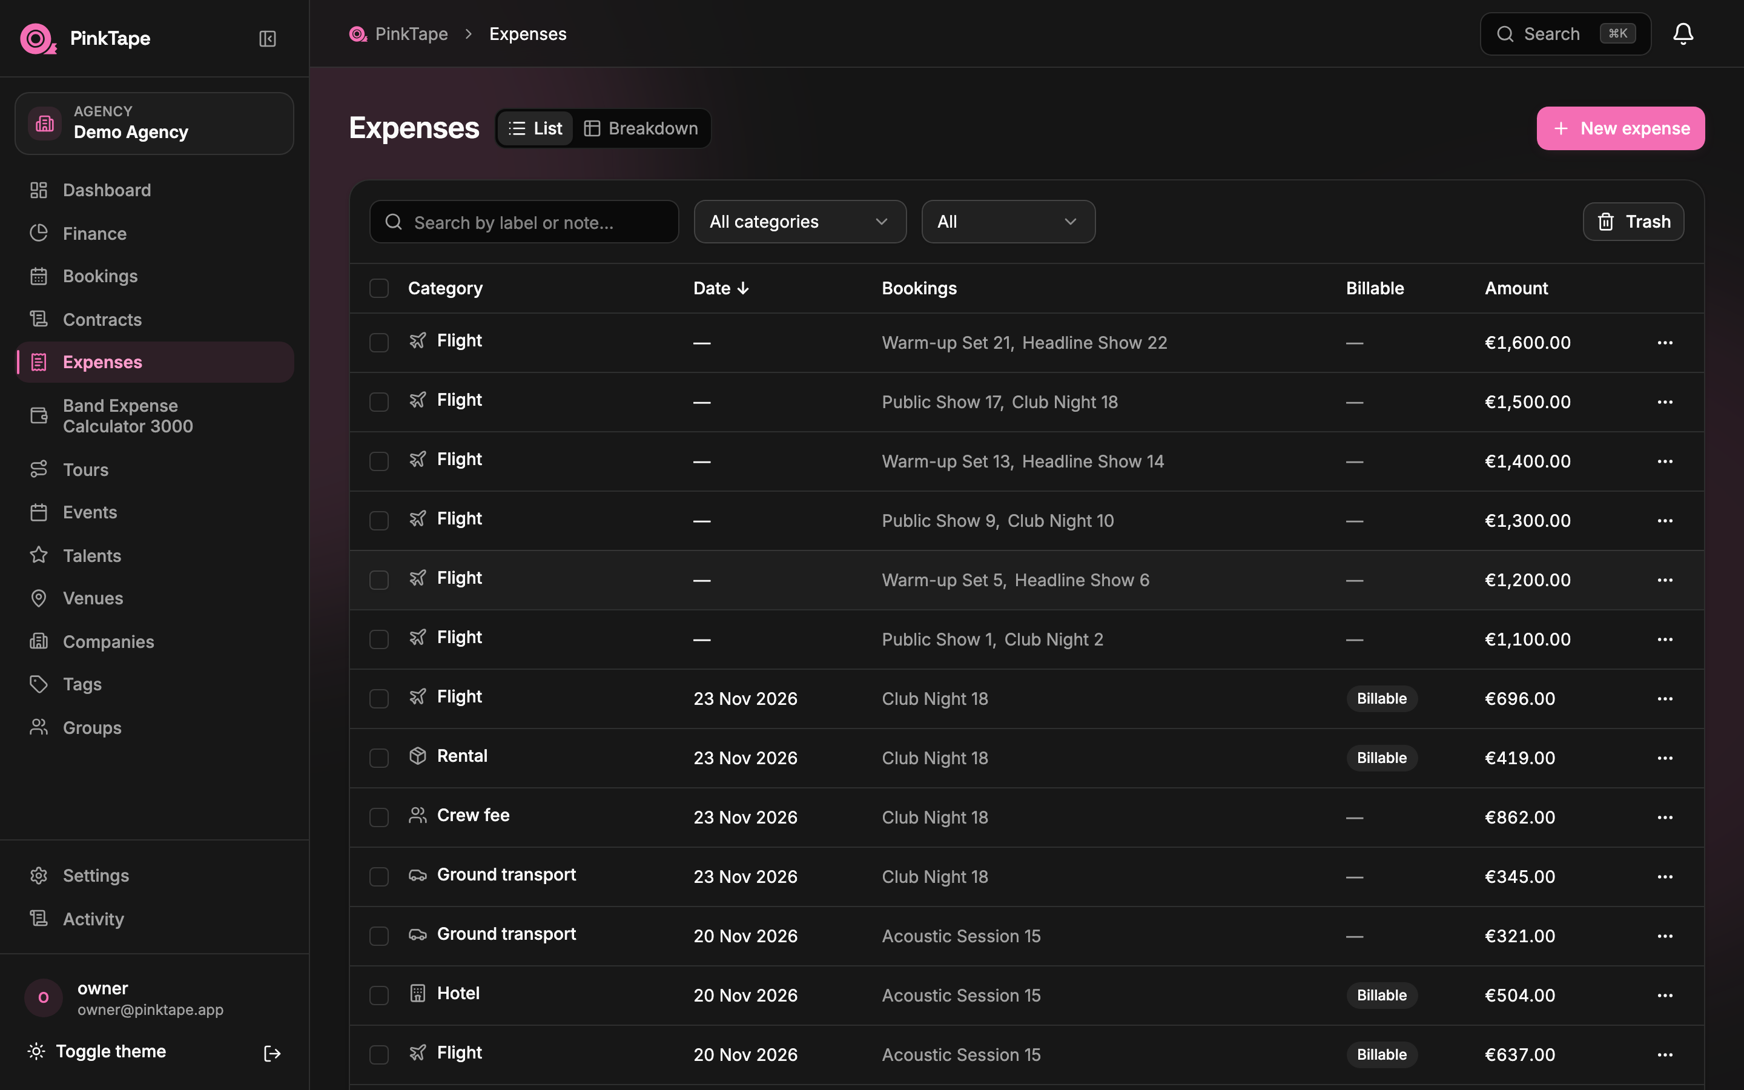Open row actions for the €1,600.00 flight
The width and height of the screenshot is (1744, 1090).
pos(1665,342)
